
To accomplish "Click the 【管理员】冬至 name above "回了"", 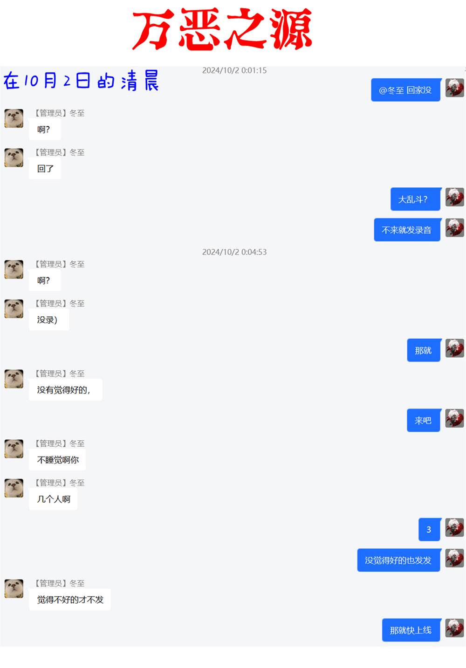I will tap(59, 152).
